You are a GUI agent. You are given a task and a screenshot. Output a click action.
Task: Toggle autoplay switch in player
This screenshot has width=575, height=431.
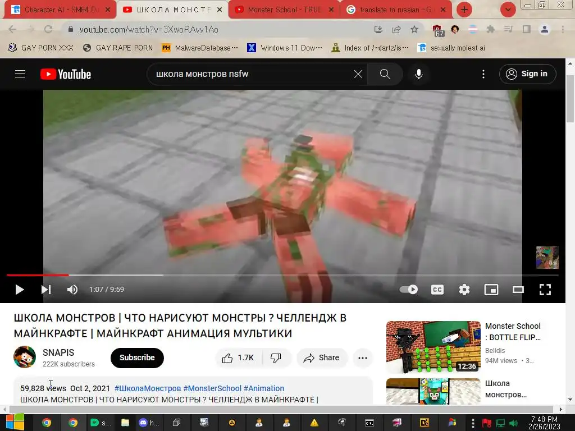[x=409, y=290]
